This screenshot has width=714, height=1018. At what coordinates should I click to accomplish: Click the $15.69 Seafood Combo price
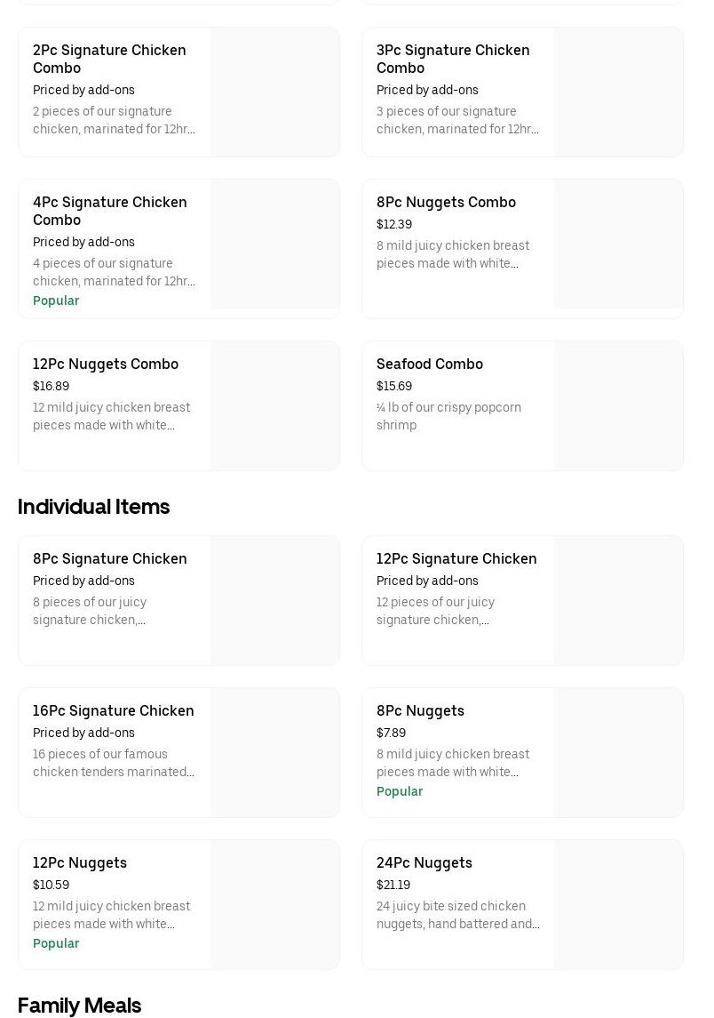point(394,386)
